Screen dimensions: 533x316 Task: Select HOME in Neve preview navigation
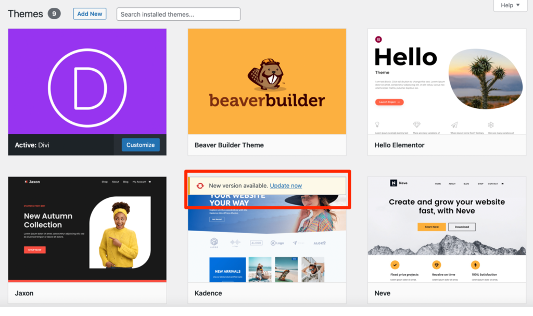[438, 183]
